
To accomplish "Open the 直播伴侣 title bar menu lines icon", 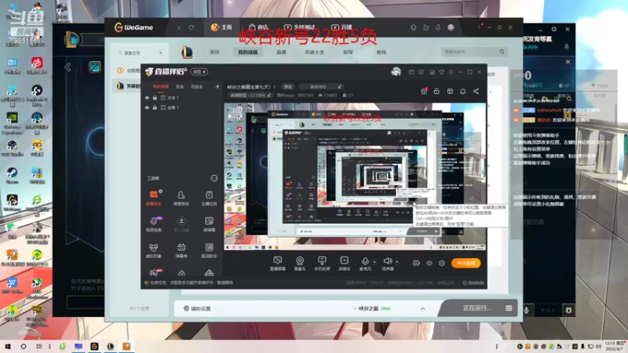I will click(451, 72).
